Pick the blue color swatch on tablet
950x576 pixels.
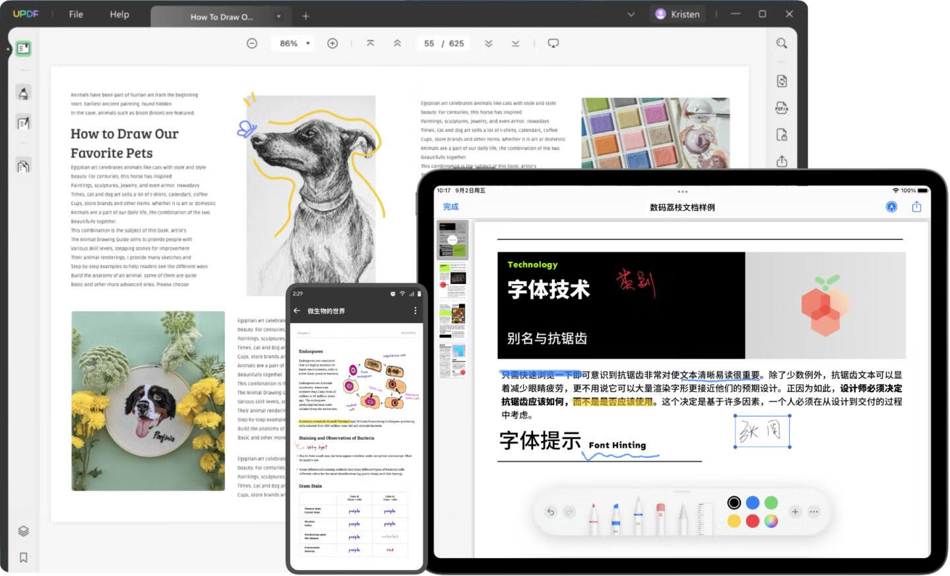pyautogui.click(x=753, y=503)
